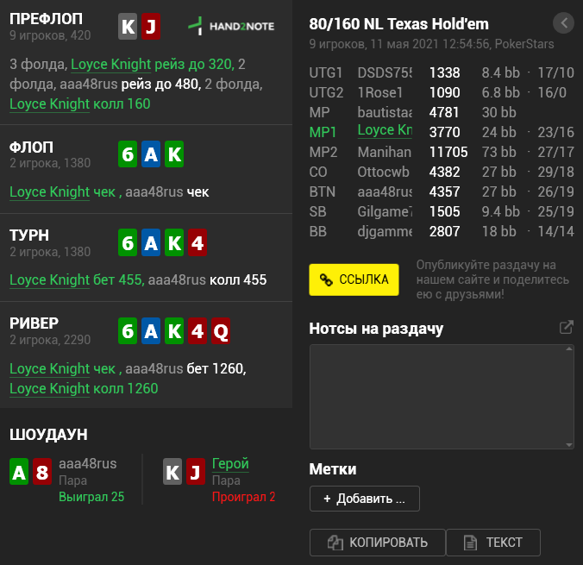Select Ottocwb player in CO row
Image resolution: width=583 pixels, height=565 pixels.
coord(383,172)
